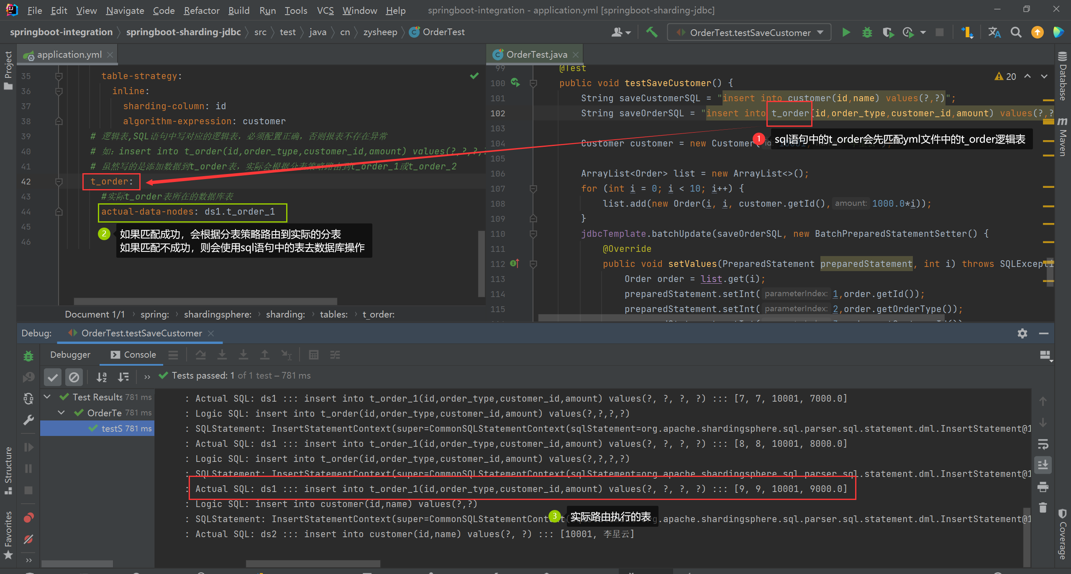Fold the t_order block at line 42
This screenshot has height=574, width=1071.
(59, 182)
